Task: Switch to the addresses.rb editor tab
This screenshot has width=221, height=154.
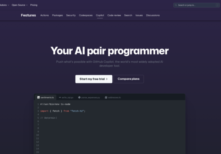Action: coord(113,98)
